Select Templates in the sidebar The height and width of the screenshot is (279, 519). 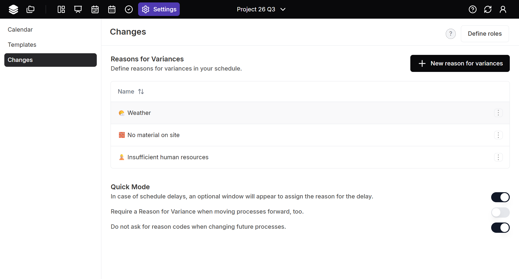pyautogui.click(x=22, y=45)
